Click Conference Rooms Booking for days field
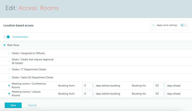Image resolution: width=192 pixels, height=111 pixels. coord(160,86)
